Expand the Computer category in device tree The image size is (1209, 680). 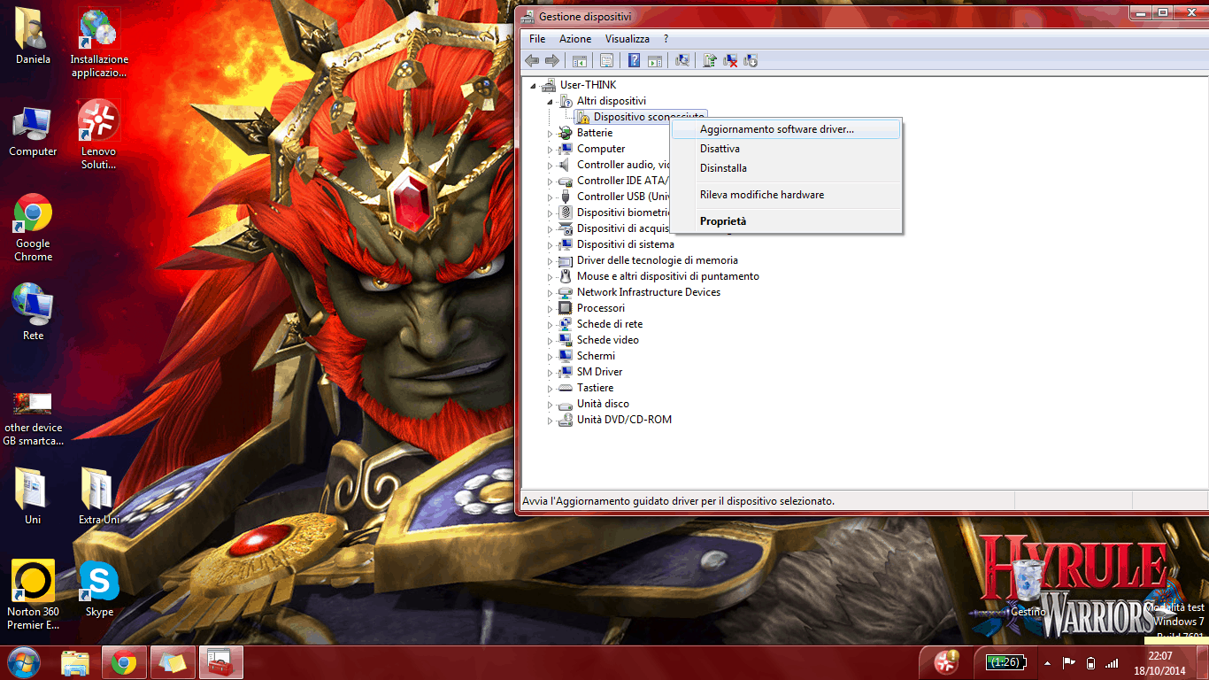[550, 150]
